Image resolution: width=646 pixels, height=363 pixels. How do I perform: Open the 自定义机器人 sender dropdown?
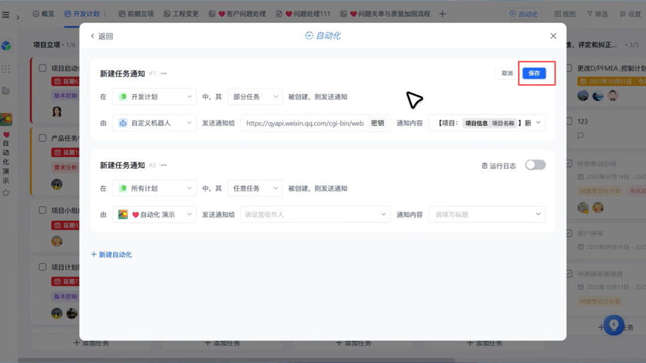coord(154,123)
